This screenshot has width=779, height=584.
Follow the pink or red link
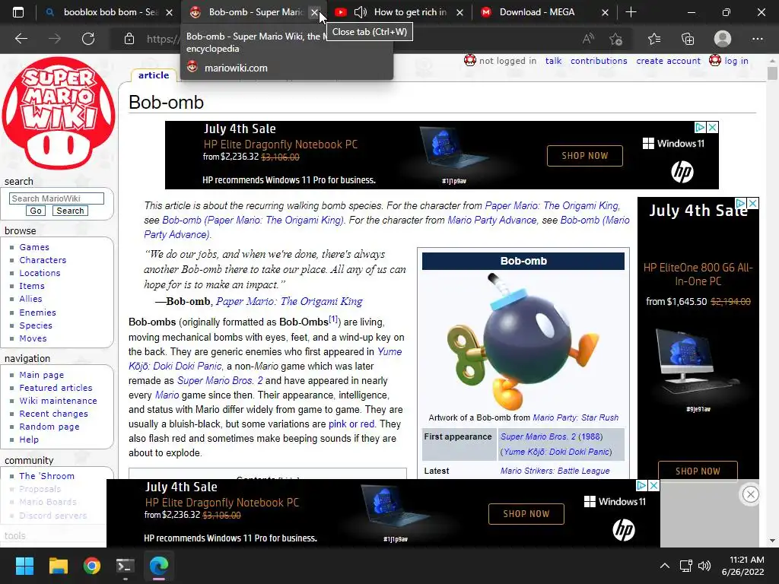coord(351,424)
